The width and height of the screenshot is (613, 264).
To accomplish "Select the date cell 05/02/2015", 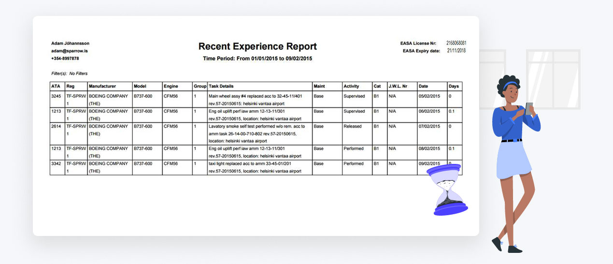I will [x=429, y=96].
